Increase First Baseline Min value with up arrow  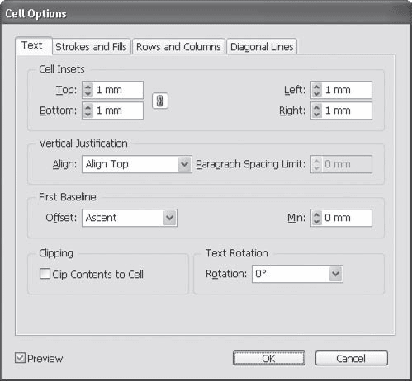[317, 214]
